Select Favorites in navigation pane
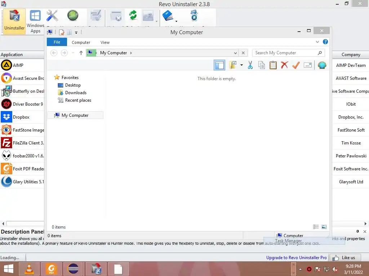 pyautogui.click(x=70, y=78)
